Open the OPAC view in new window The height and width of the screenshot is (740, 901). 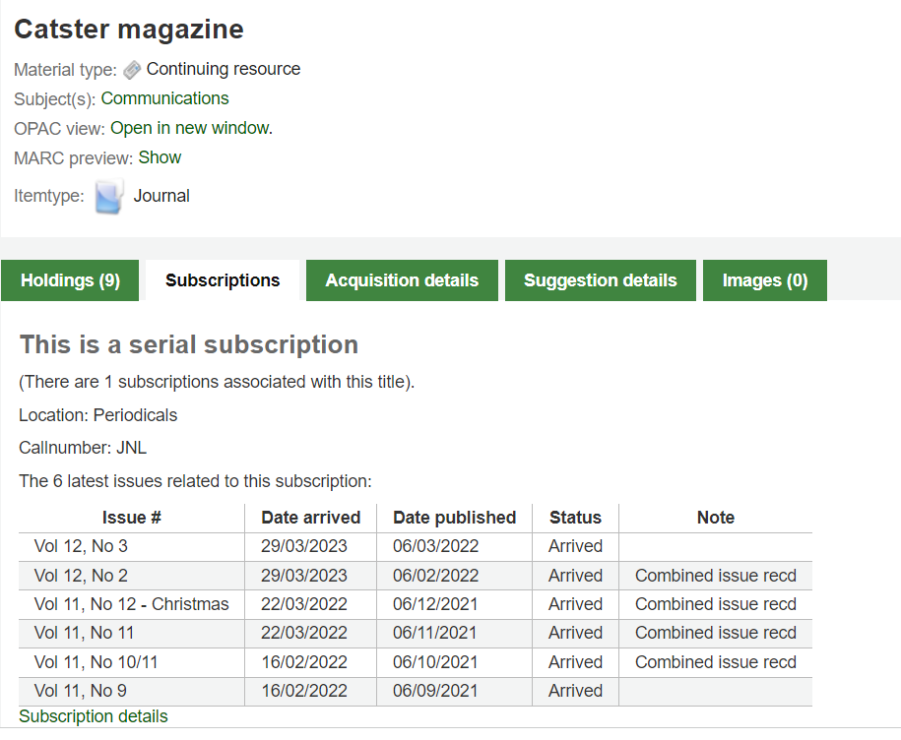click(189, 128)
